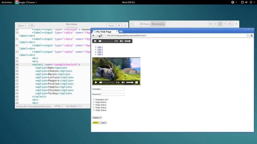
Task: Change Tab Width in gedit status bar
Action: coord(73,106)
